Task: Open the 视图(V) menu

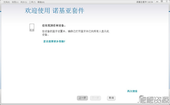Action: 15,2
